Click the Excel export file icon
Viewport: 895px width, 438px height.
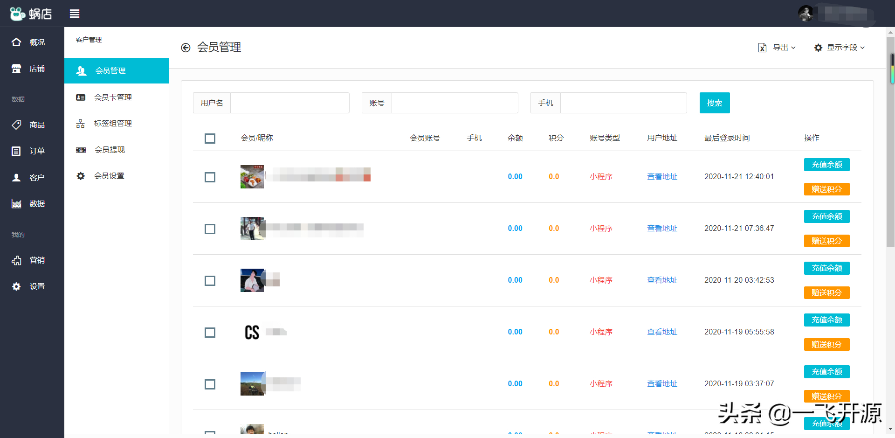tap(762, 48)
